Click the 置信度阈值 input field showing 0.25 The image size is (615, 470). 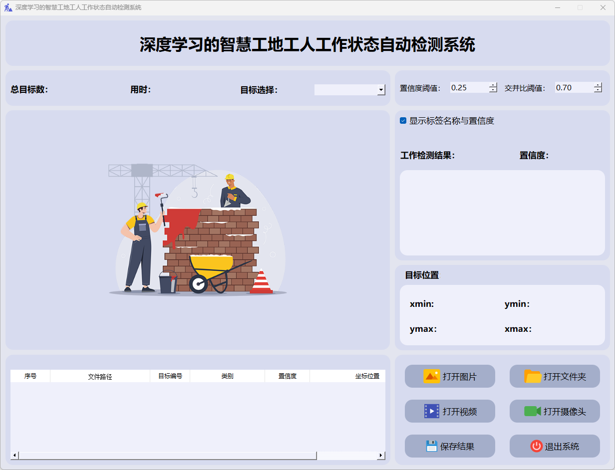tap(468, 88)
